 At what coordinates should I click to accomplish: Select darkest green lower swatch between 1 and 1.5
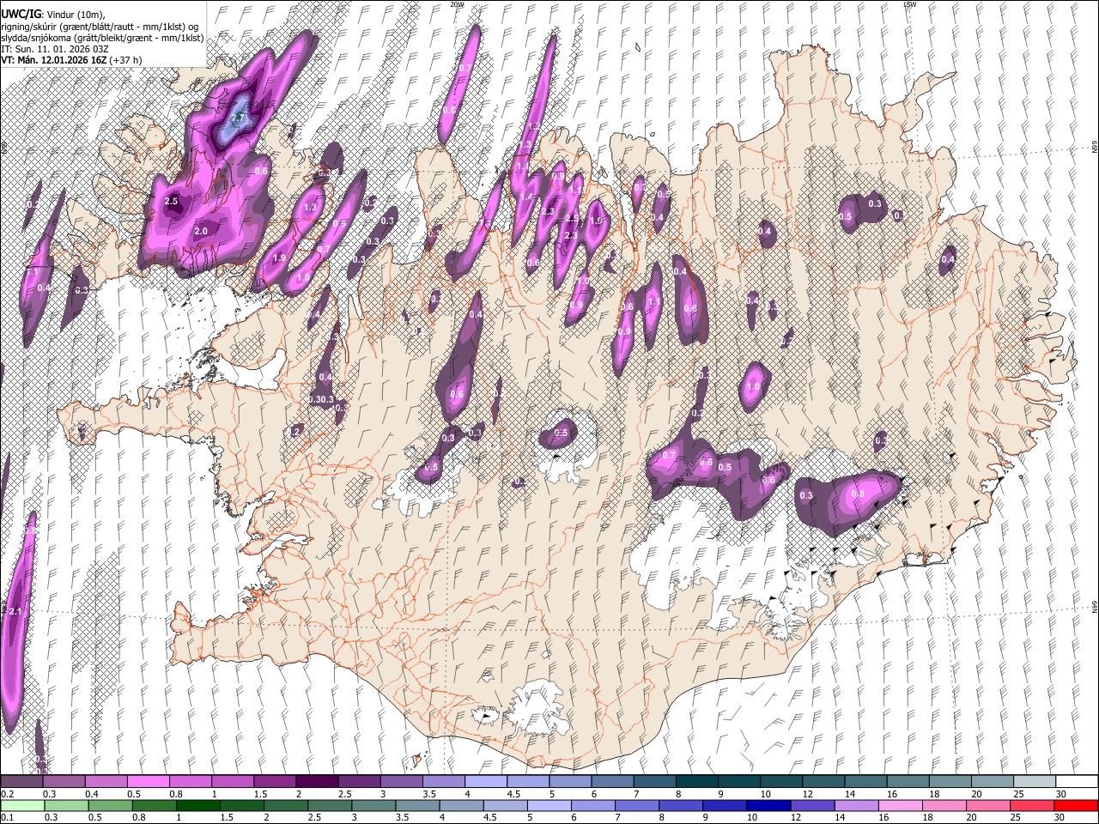click(197, 805)
